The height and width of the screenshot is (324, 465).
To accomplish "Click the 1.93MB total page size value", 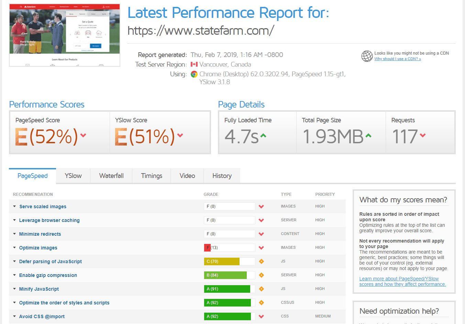I will tap(333, 137).
